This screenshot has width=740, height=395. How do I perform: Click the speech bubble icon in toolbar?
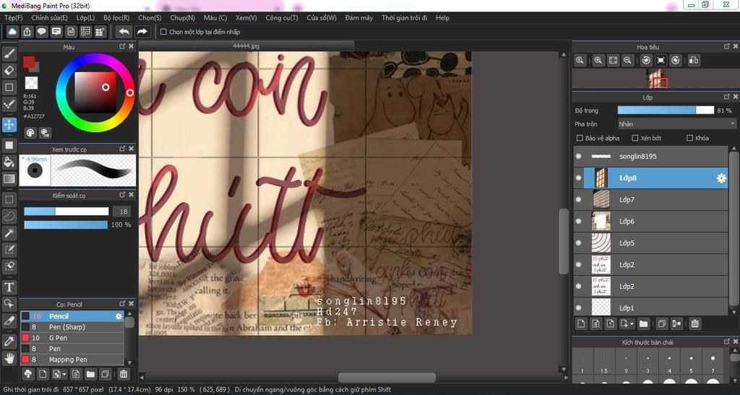pos(41,32)
